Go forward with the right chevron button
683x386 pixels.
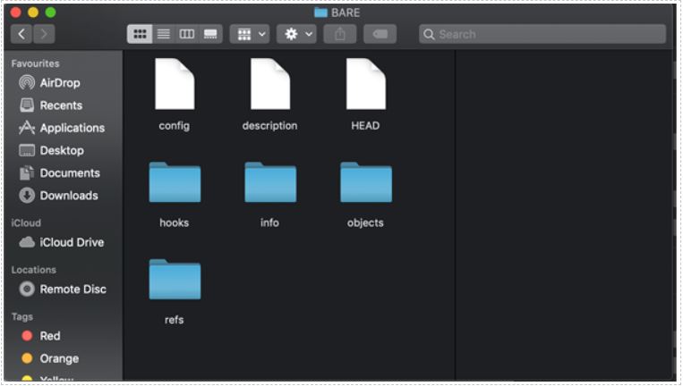[44, 34]
